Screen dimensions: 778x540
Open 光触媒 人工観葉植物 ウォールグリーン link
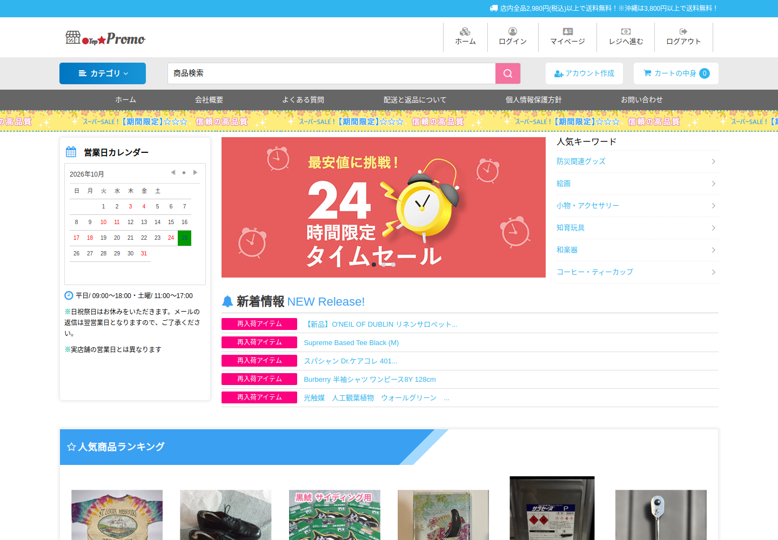tap(377, 398)
